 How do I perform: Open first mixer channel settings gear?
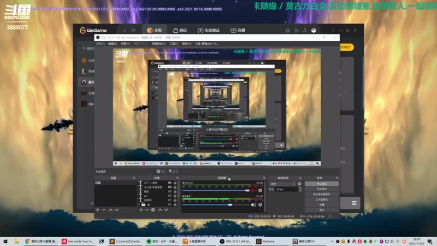click(260, 190)
